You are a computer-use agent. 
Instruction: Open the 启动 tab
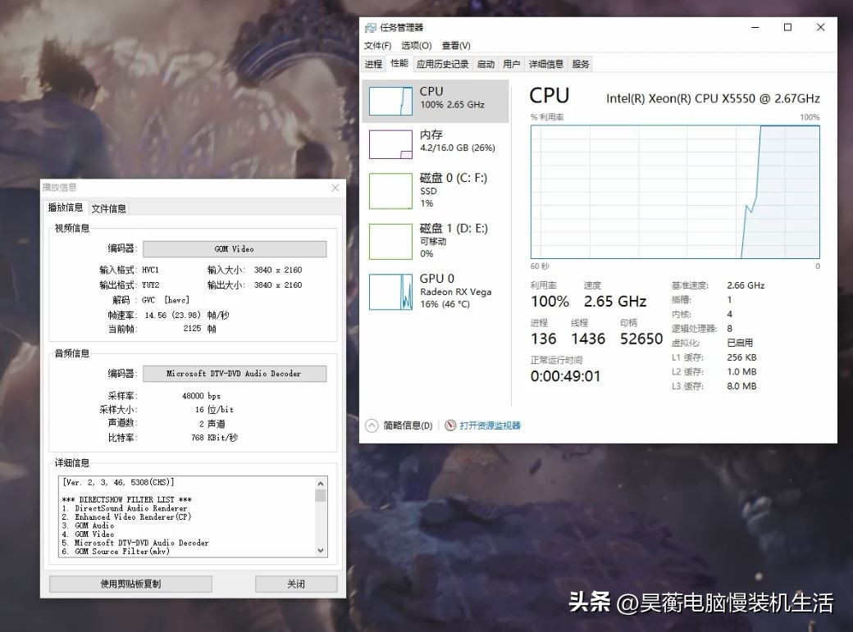coord(484,63)
